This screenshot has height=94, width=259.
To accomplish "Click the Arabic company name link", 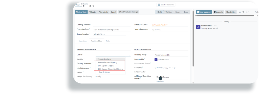I will click(x=165, y=68).
